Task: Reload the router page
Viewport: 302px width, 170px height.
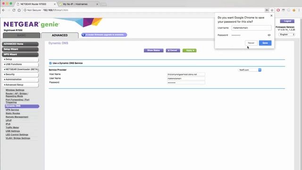Action: tap(14, 10)
